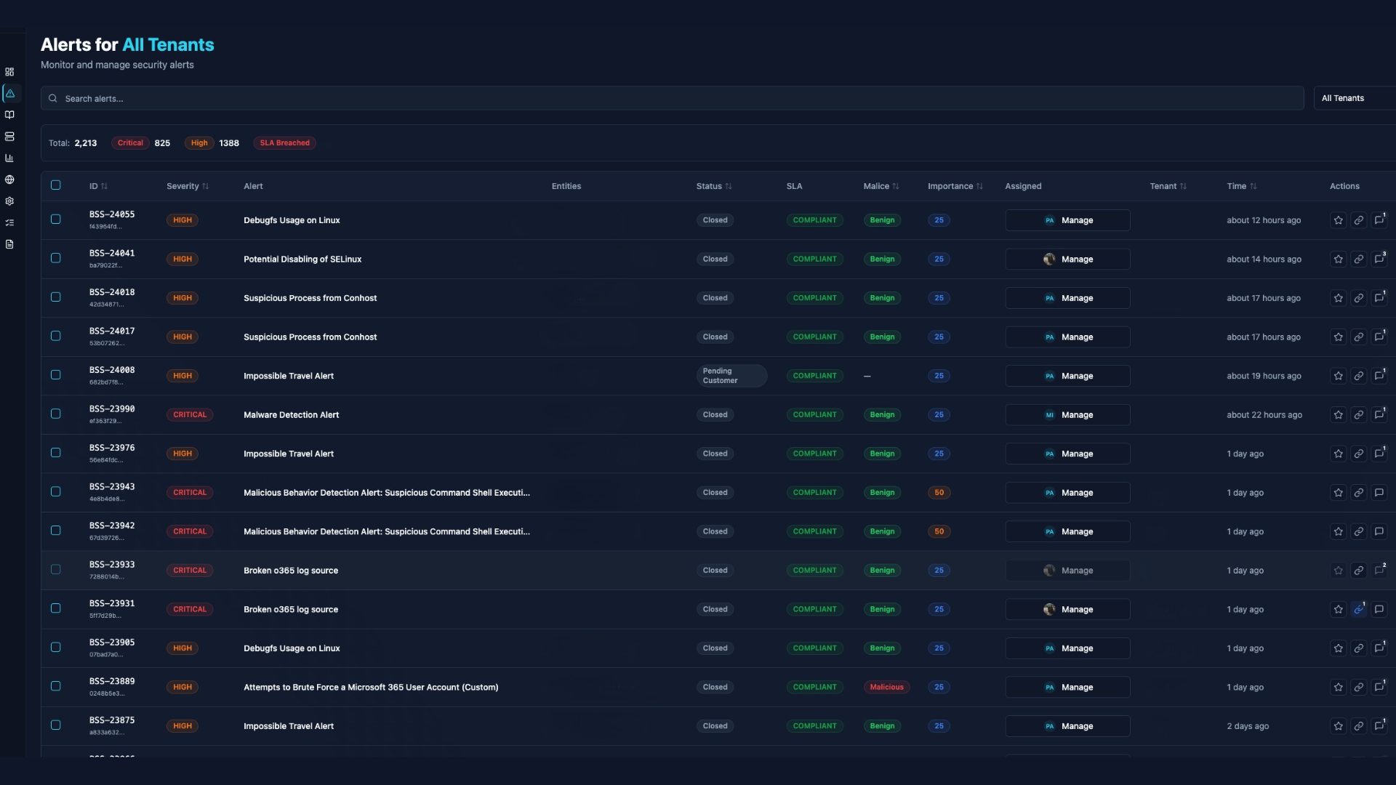Viewport: 1396px width, 785px height.
Task: Open Pending Customer status for BSS-24008
Action: pyautogui.click(x=731, y=376)
